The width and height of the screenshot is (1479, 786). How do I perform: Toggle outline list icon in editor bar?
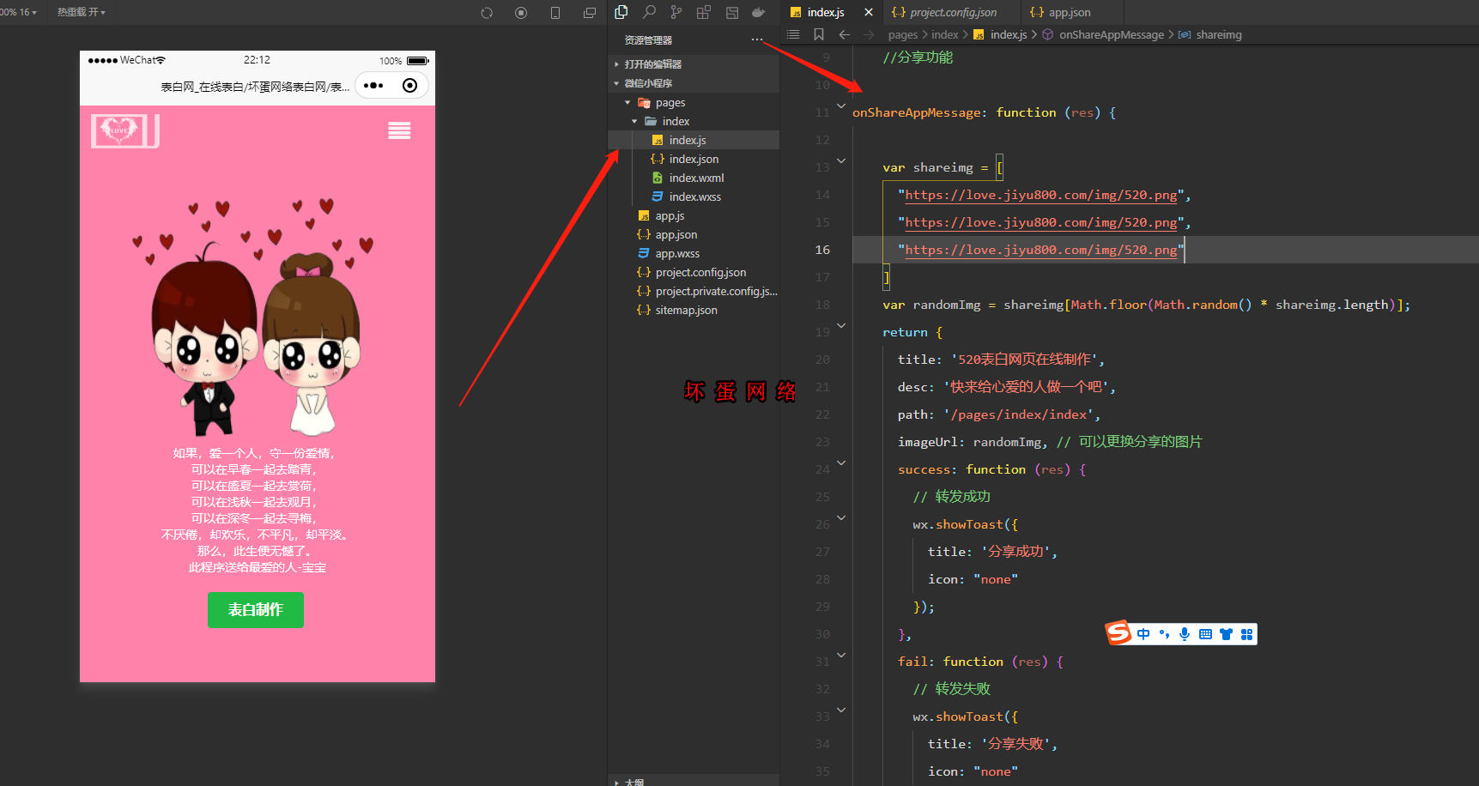(793, 34)
